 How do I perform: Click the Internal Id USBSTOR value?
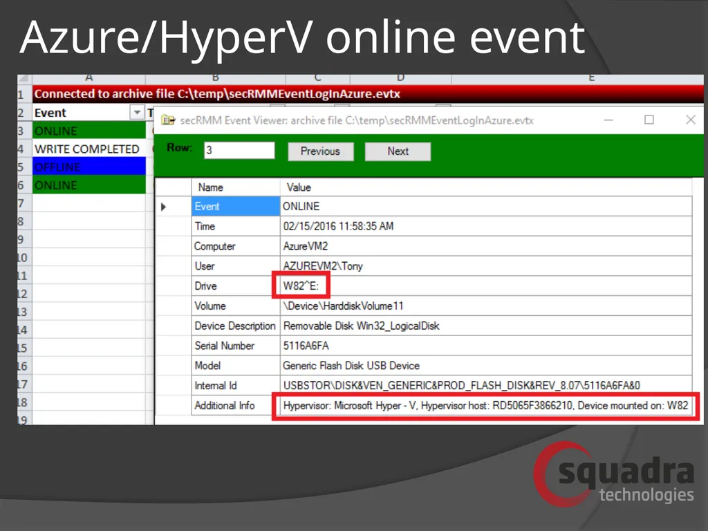(x=486, y=385)
